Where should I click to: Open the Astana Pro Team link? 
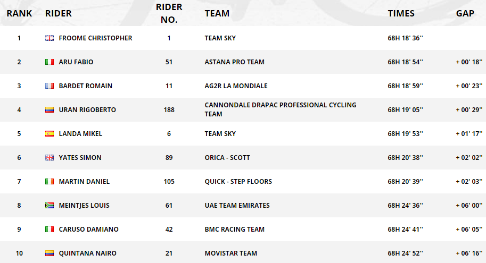234,62
